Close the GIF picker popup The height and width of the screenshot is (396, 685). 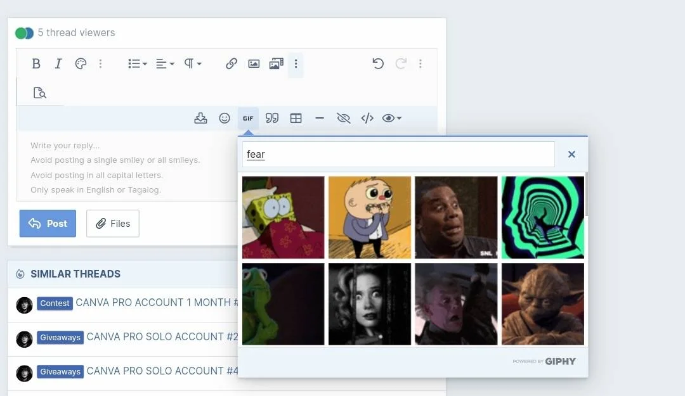coord(571,154)
